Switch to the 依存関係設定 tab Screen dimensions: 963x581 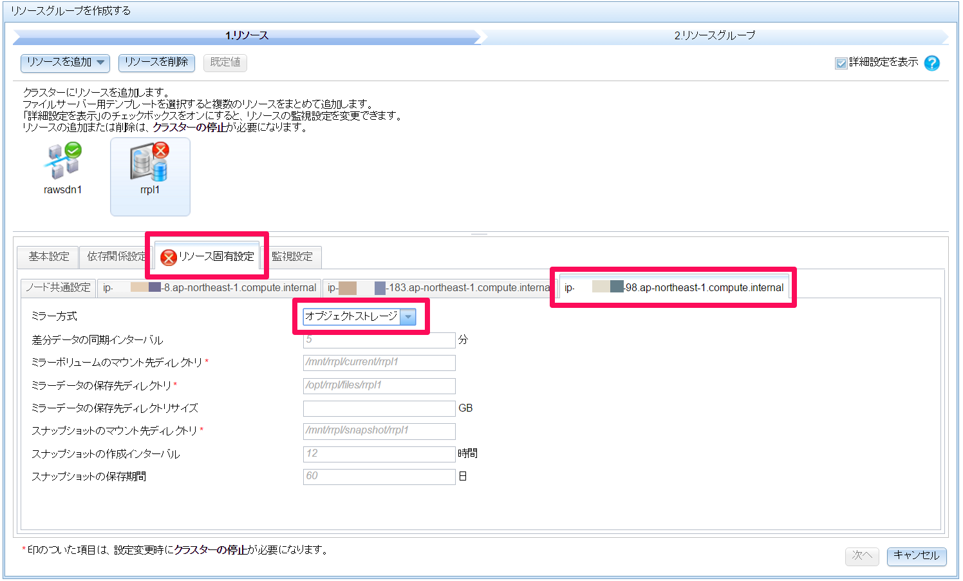click(115, 256)
